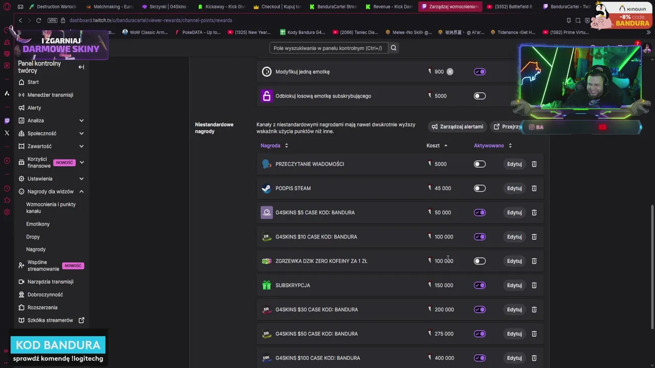Delete the G4SKINS $100 CASE reward

pyautogui.click(x=534, y=358)
